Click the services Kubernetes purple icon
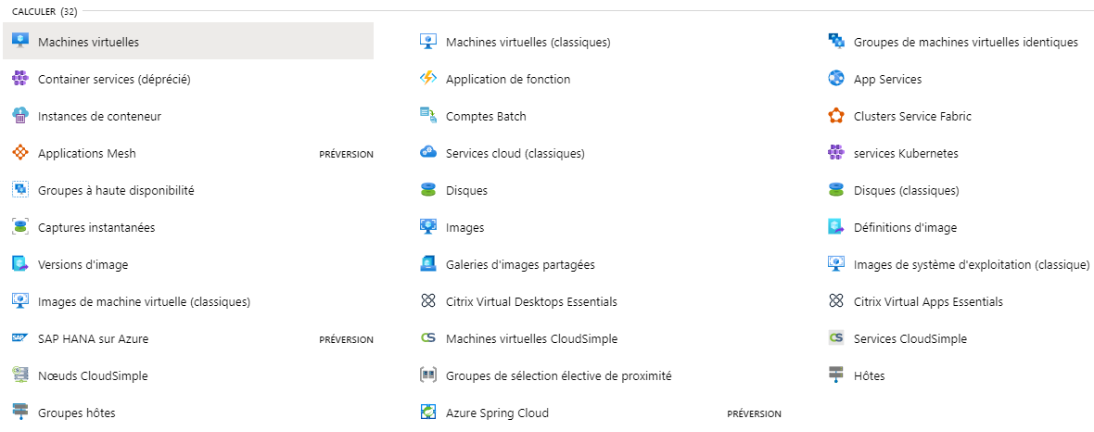1094x432 pixels. (x=836, y=153)
